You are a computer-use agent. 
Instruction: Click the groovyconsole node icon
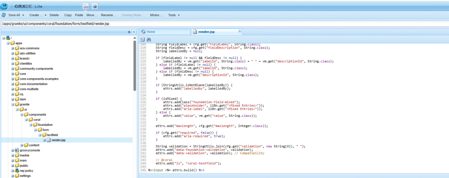click(17, 150)
